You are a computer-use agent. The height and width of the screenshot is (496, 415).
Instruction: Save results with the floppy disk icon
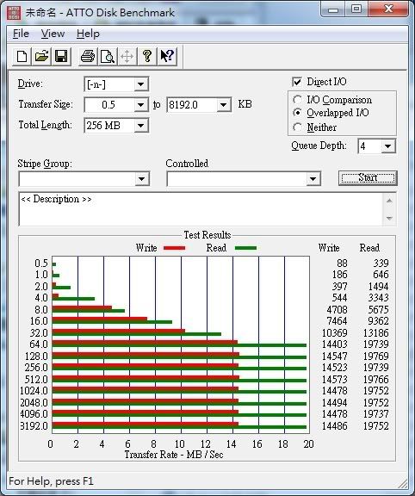[x=61, y=56]
